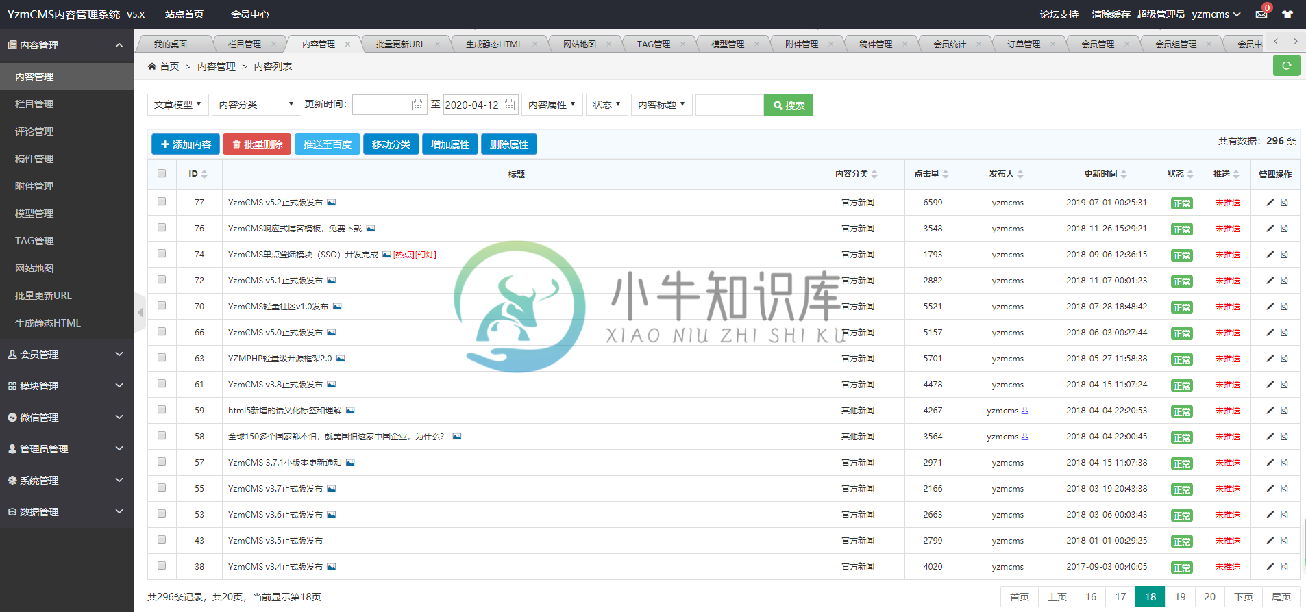Image resolution: width=1306 pixels, height=612 pixels.
Task: Open the yzmcms user dropdown in header
Action: (x=1216, y=14)
